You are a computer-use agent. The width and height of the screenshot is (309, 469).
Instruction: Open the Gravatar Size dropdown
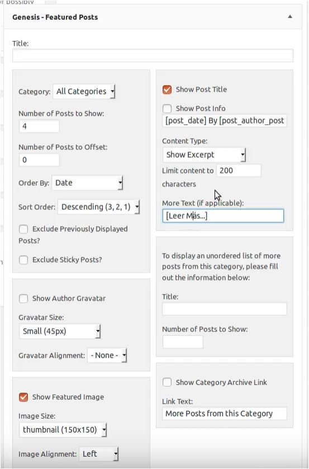(x=60, y=331)
